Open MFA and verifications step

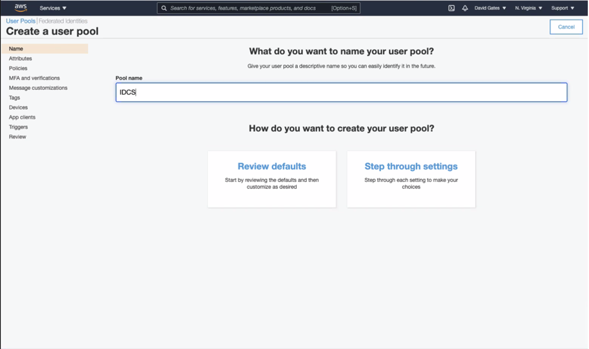[34, 78]
